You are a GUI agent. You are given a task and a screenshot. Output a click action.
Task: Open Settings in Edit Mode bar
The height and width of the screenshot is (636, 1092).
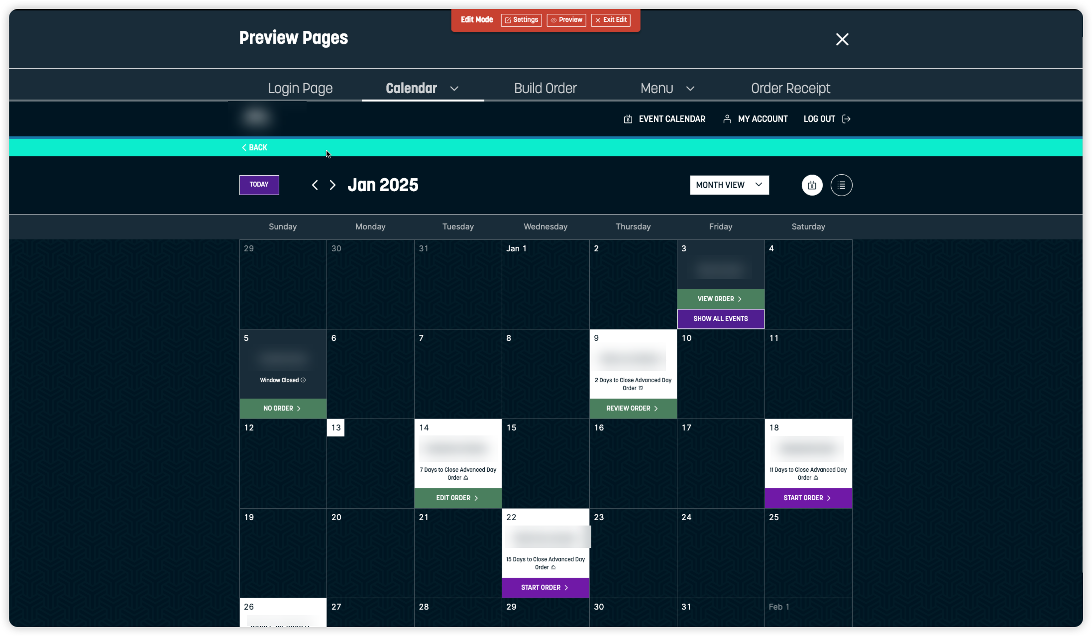(x=521, y=20)
